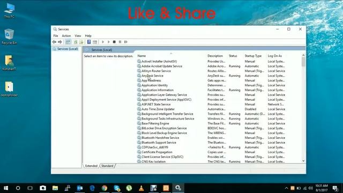Select Block Level Backup Engine Service name
Screen dimensions: 343x193
pos(164,133)
